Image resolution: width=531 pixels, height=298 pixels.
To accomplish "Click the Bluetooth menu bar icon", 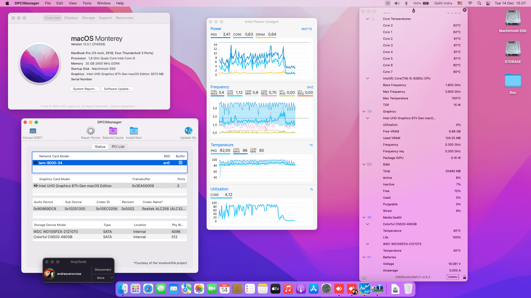I will (406, 3).
